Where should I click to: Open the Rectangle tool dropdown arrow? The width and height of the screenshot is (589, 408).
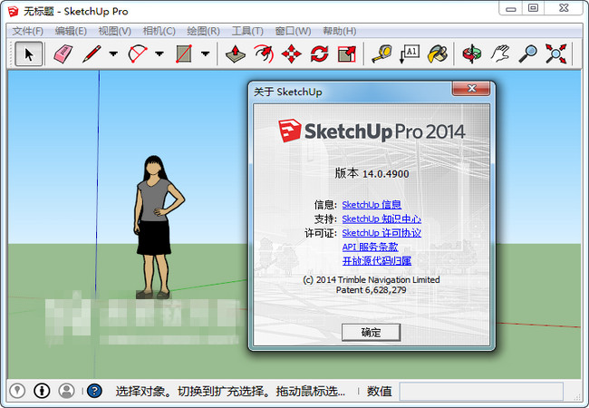tap(205, 53)
